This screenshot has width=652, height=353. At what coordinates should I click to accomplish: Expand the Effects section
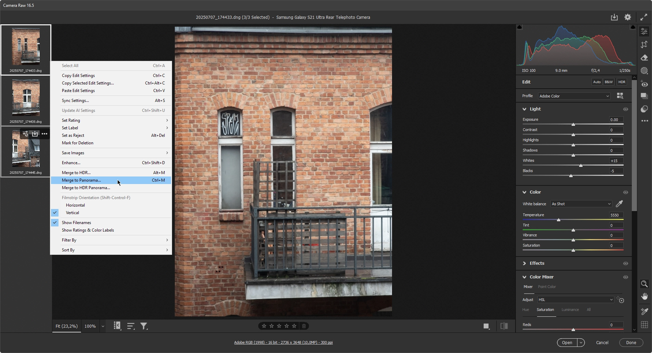524,263
